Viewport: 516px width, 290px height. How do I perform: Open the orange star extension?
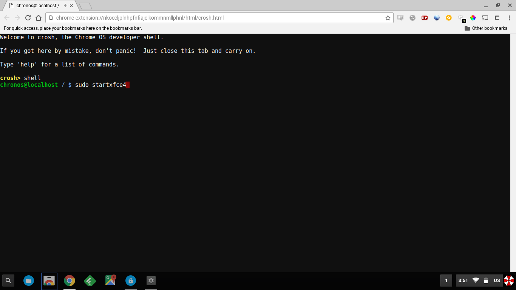click(449, 17)
